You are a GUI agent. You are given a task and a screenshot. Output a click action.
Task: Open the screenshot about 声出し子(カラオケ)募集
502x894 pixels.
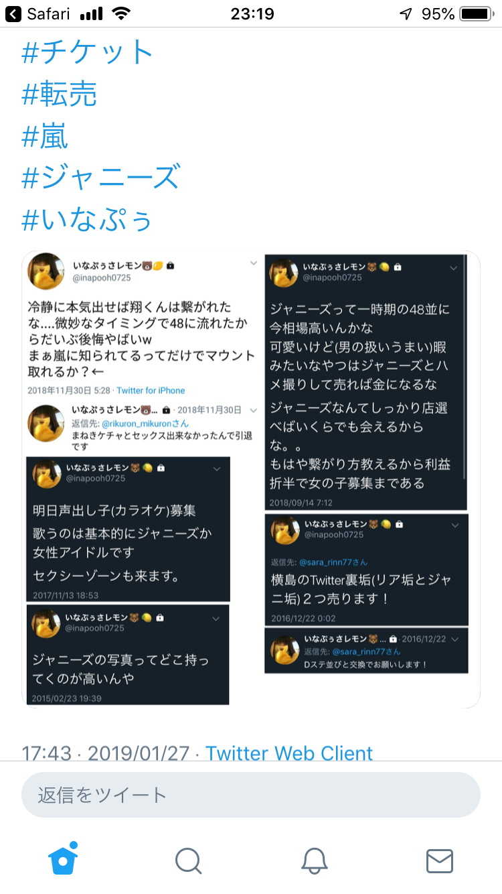[x=127, y=529]
